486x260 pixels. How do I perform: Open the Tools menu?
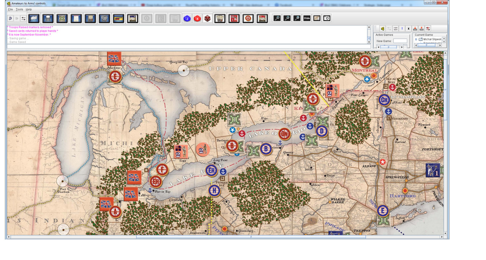(19, 9)
